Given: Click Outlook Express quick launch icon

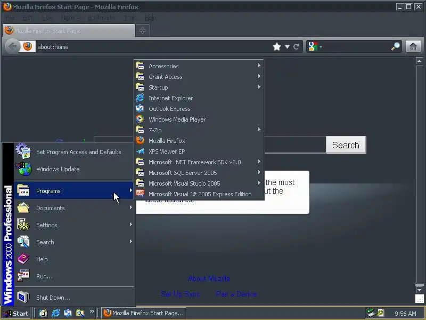Looking at the screenshot, I should coord(68,313).
